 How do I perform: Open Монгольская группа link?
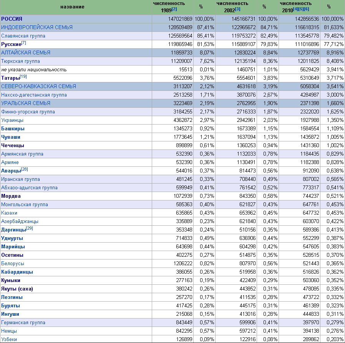click(25, 205)
